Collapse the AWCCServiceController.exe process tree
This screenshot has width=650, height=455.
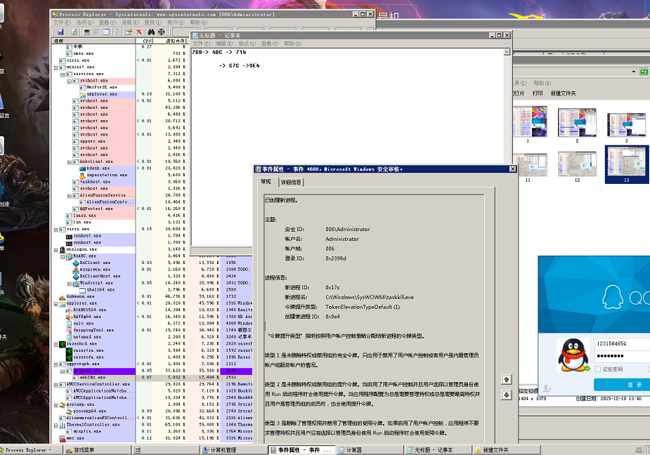pos(56,385)
